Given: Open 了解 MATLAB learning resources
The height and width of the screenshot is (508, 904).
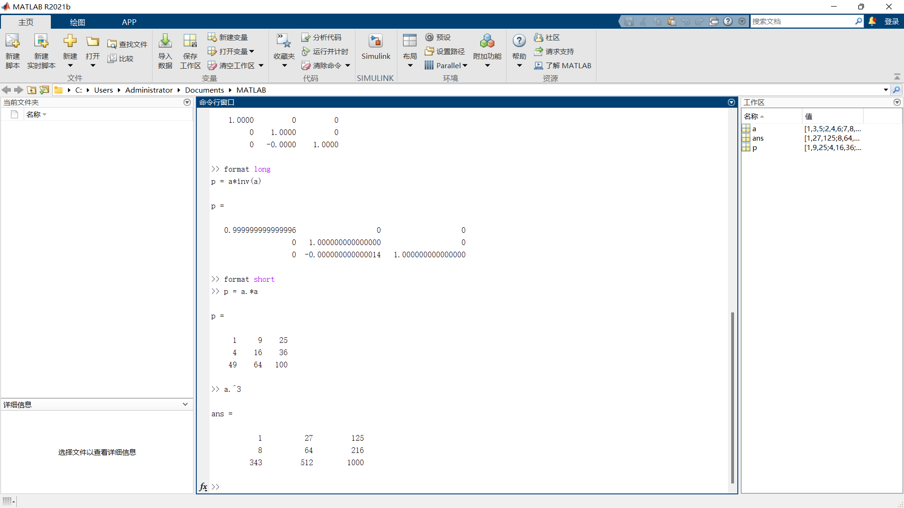Looking at the screenshot, I should tap(563, 65).
